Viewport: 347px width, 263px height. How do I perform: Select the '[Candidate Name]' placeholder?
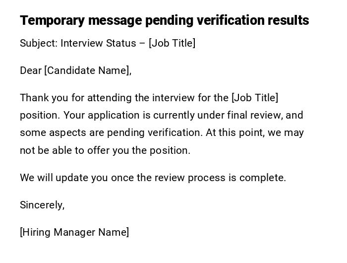coord(88,70)
